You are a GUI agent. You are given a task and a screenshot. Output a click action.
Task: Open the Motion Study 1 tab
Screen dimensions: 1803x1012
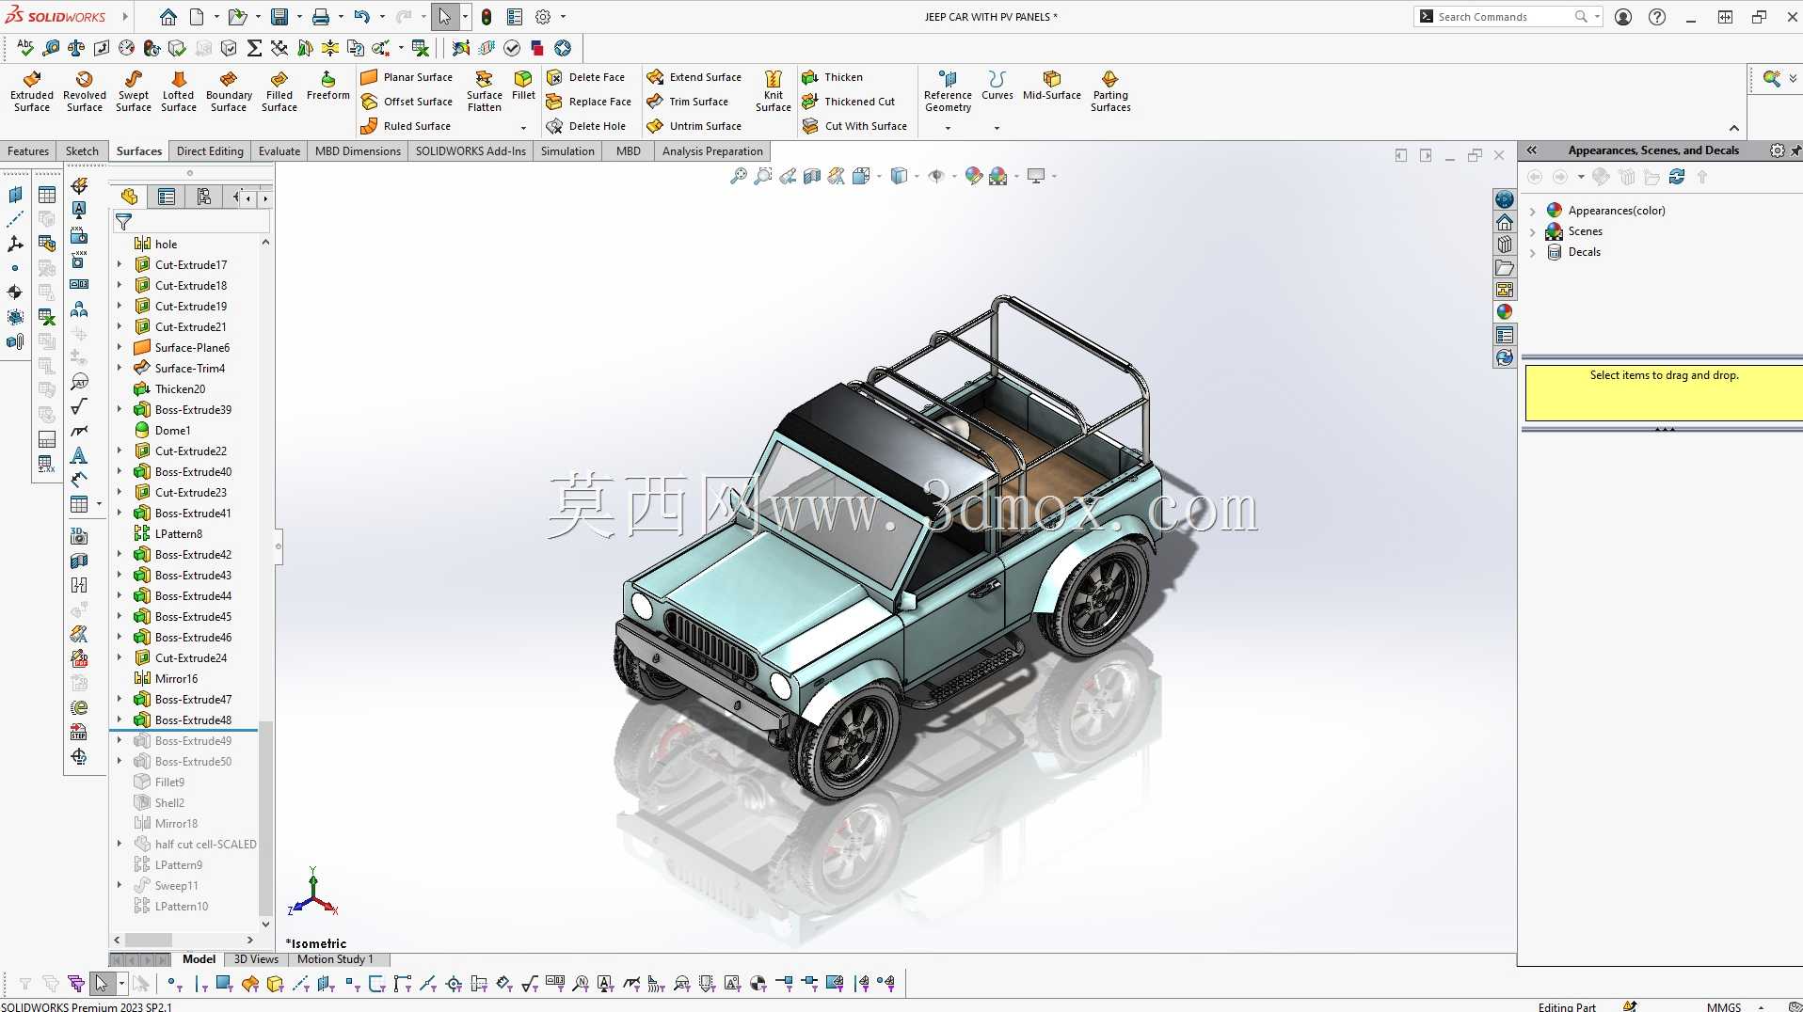click(x=335, y=959)
